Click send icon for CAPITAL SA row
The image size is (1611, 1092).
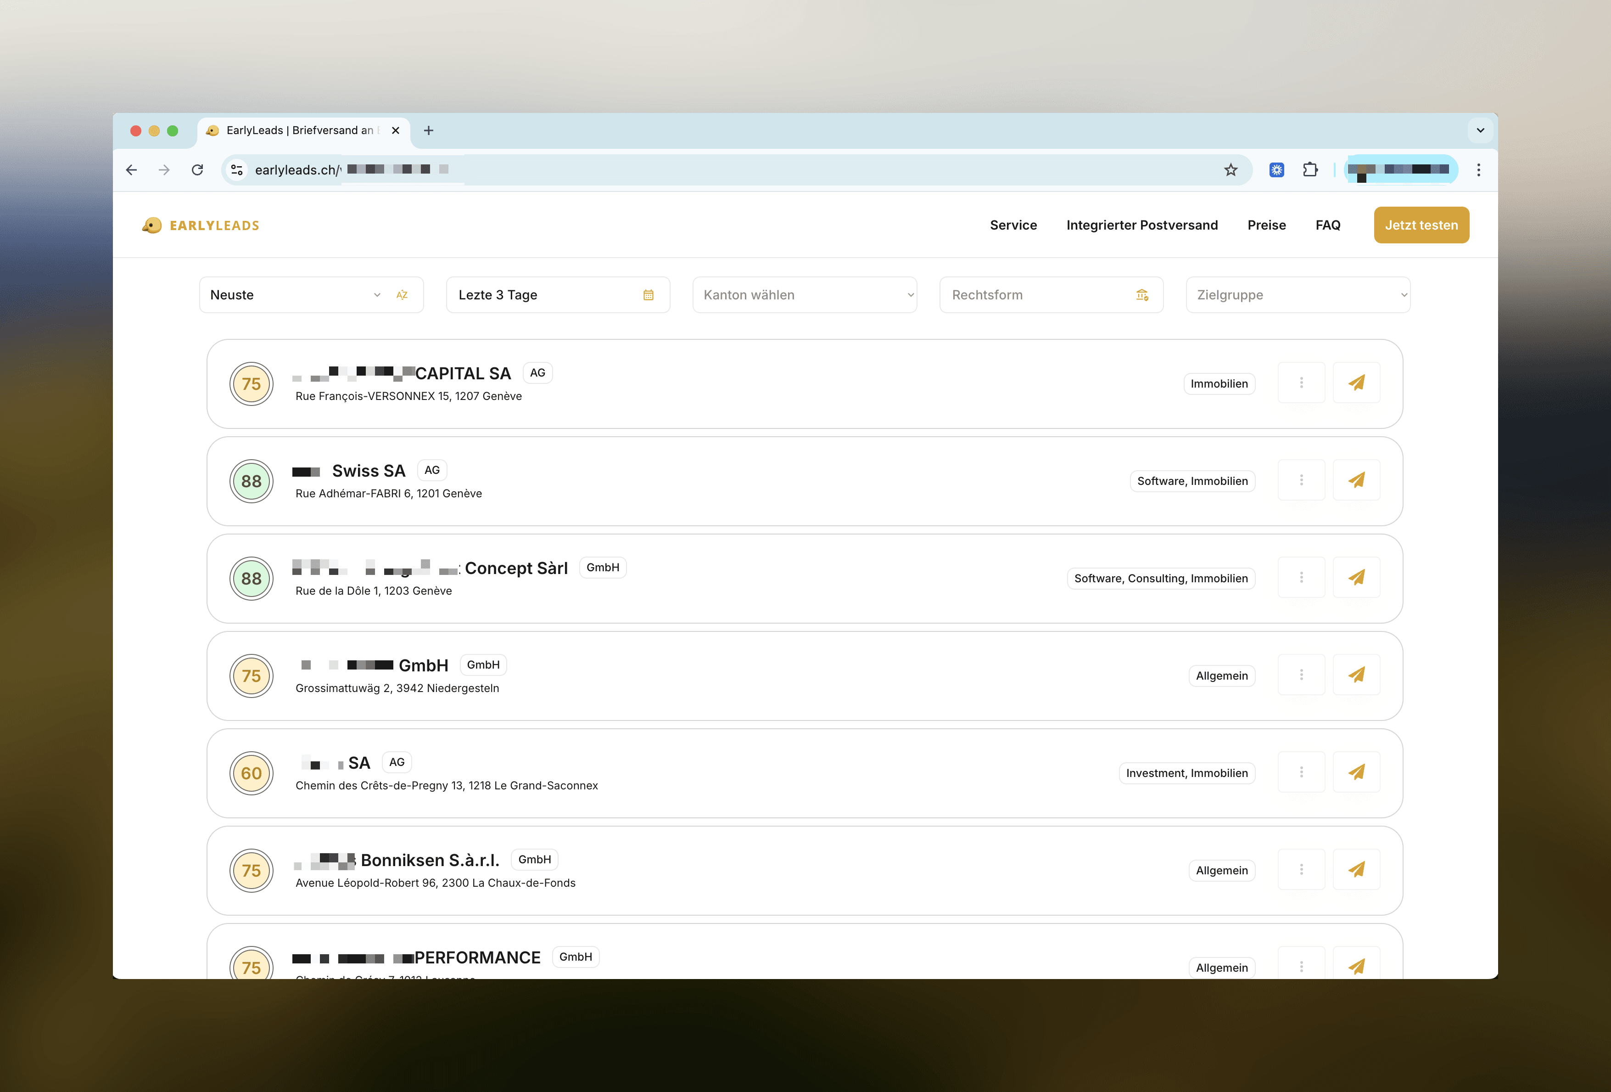tap(1356, 383)
